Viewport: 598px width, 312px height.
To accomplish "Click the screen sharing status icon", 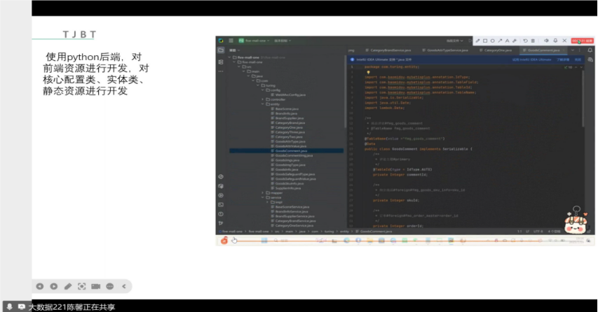I will point(21,306).
